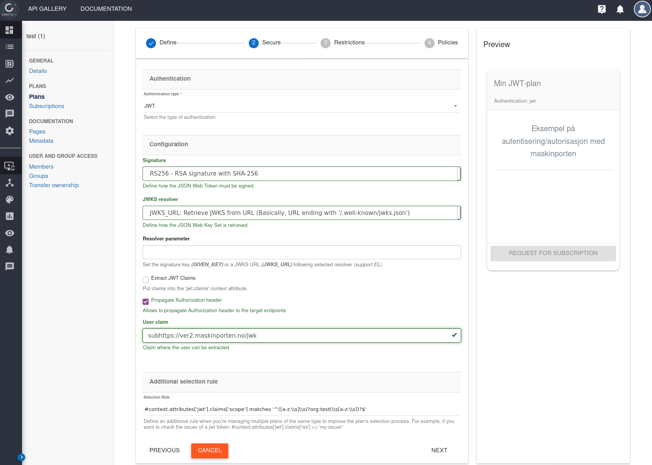Select the Policies step tab
652x465 pixels.
[x=441, y=42]
